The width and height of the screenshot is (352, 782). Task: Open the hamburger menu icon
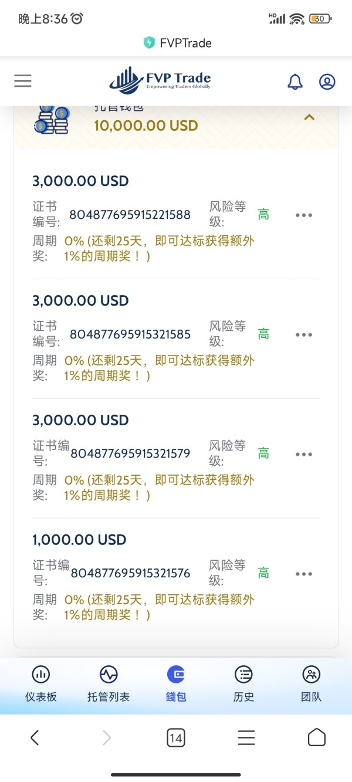pos(23,81)
